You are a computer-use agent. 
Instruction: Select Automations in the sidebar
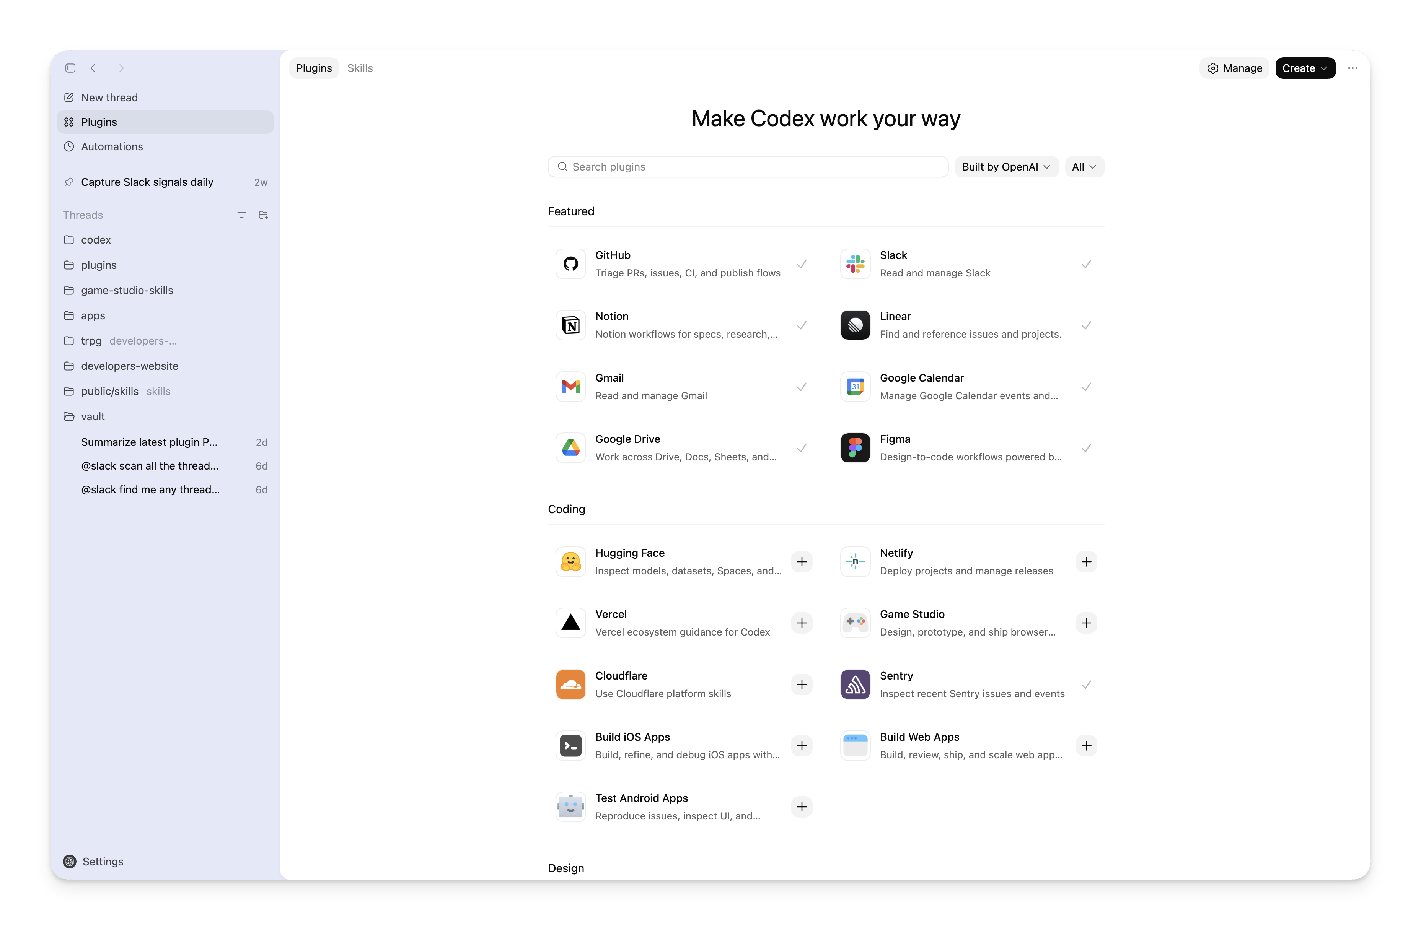click(112, 147)
